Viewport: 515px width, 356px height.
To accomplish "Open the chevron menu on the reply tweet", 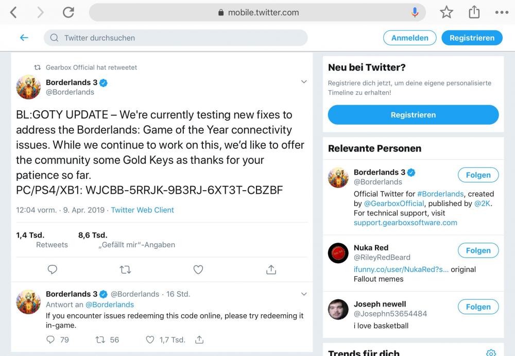I will [304, 294].
